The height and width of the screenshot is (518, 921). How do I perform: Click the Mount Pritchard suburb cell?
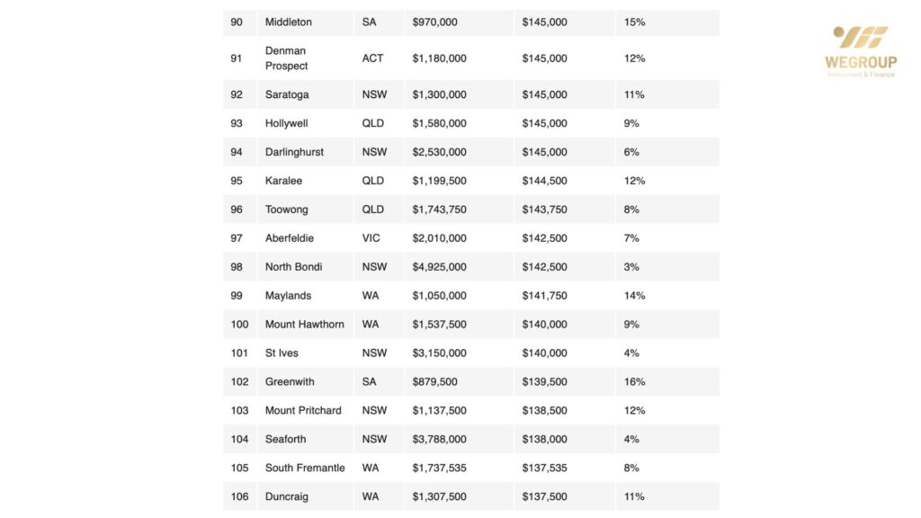click(303, 411)
